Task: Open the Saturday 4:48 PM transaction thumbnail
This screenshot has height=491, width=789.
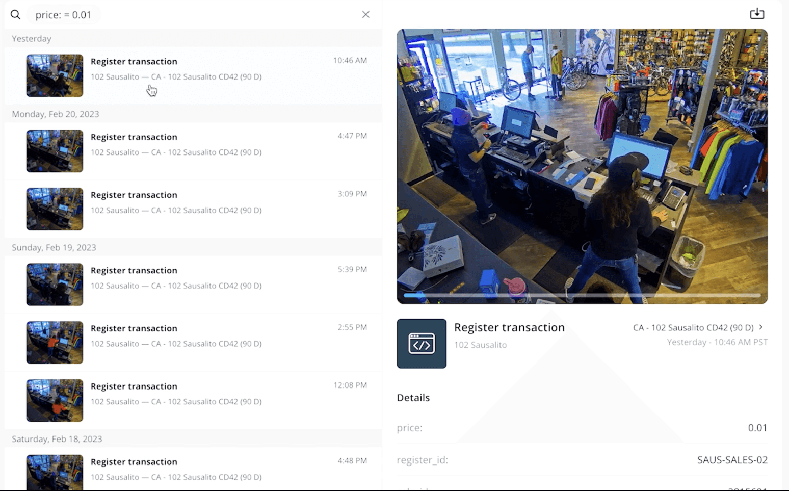Action: click(55, 473)
